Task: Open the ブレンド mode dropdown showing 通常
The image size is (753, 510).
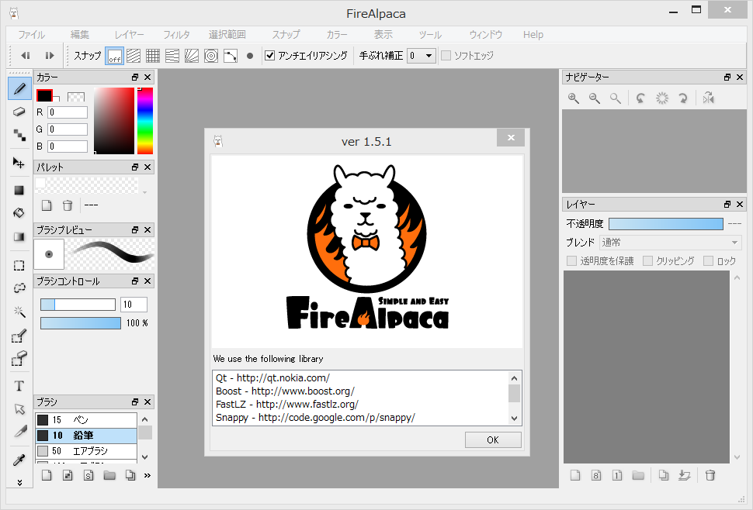Action: pyautogui.click(x=670, y=242)
